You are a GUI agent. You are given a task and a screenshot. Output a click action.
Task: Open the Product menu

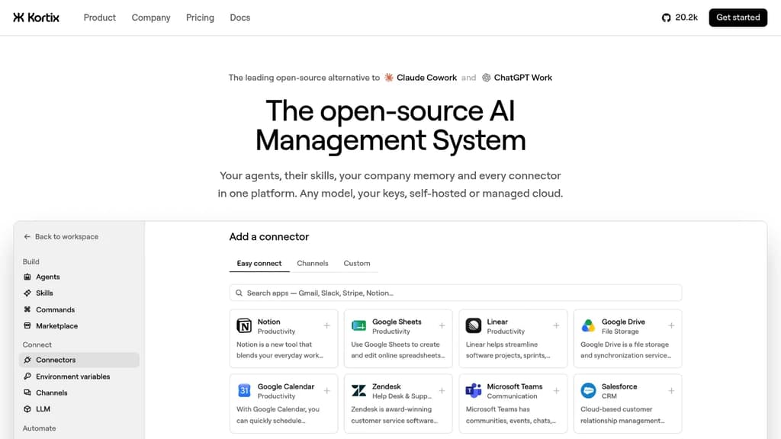[100, 18]
